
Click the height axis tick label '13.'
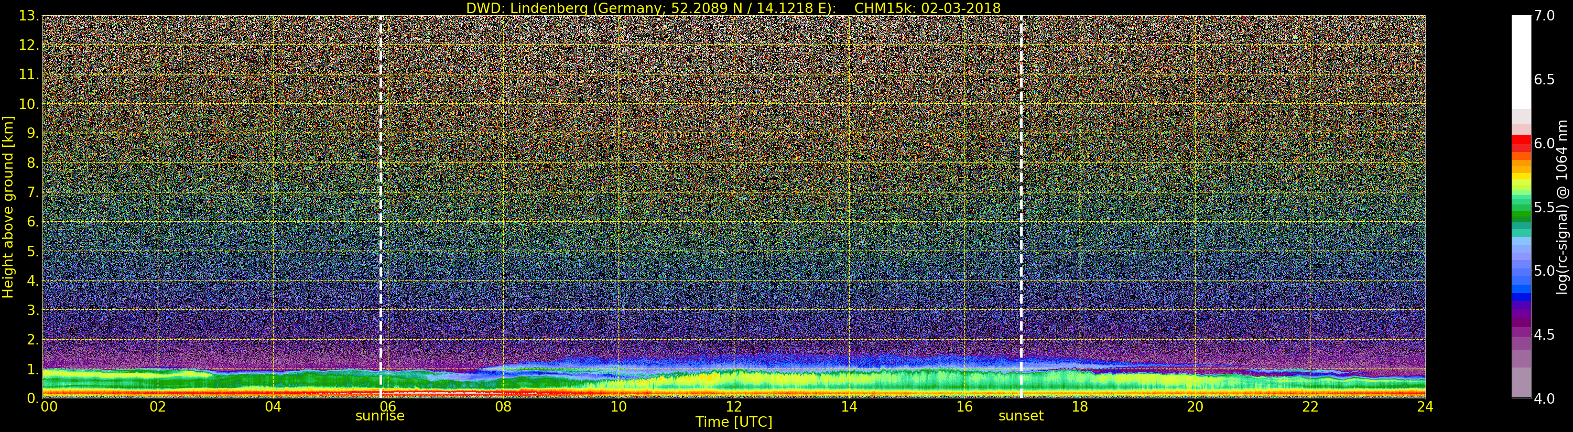click(29, 16)
